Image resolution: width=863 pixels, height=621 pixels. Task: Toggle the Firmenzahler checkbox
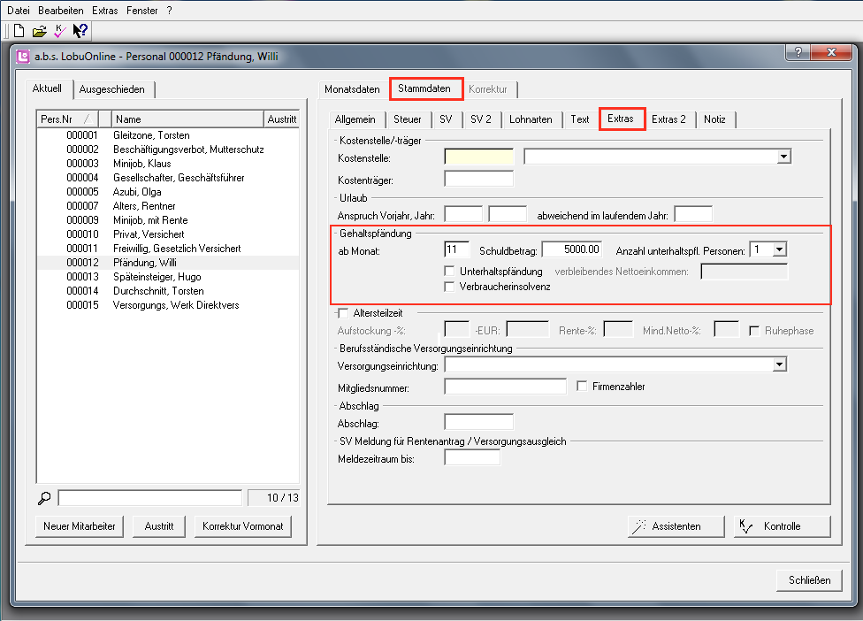pos(582,386)
